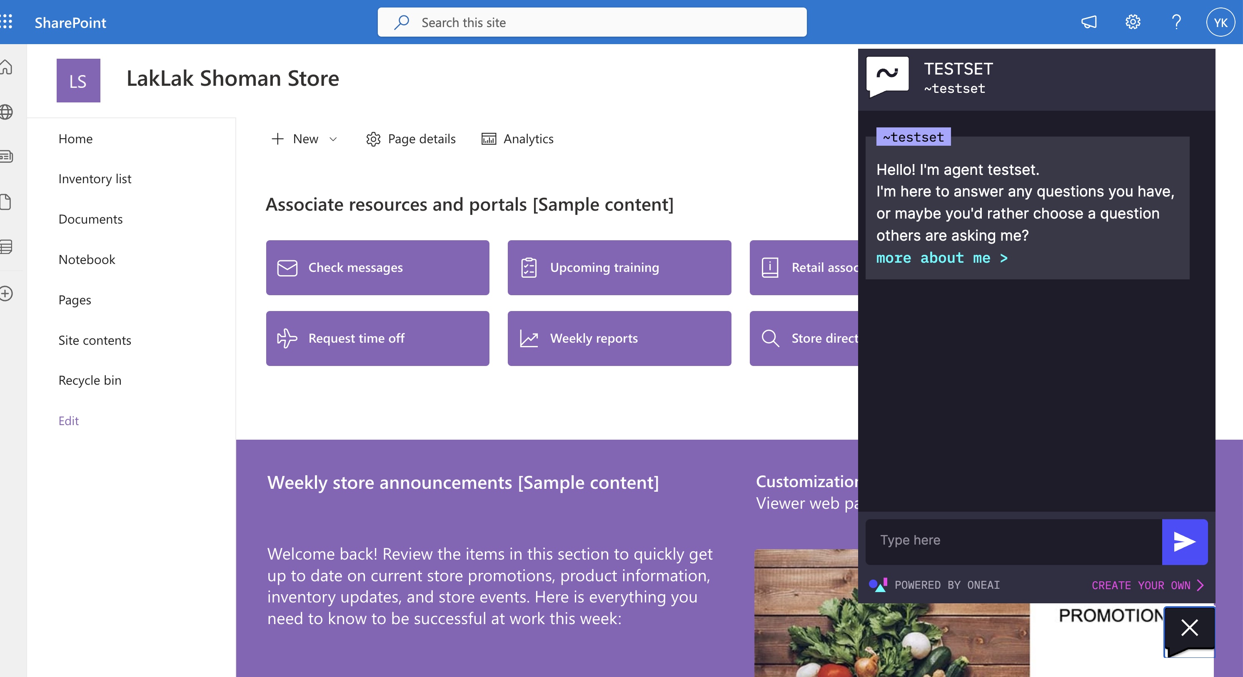Viewport: 1243px width, 677px height.
Task: Click the 'more about me >' link
Action: click(942, 258)
